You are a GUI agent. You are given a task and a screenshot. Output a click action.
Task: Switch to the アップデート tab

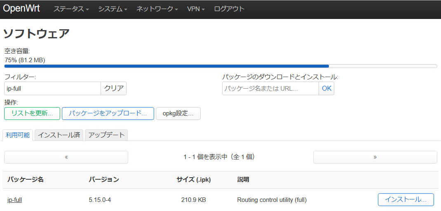[x=106, y=135]
